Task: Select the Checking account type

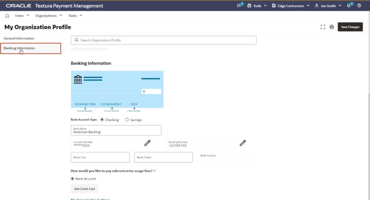Action: pos(102,120)
